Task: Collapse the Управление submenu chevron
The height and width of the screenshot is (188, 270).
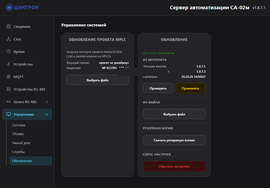Action: (47, 114)
